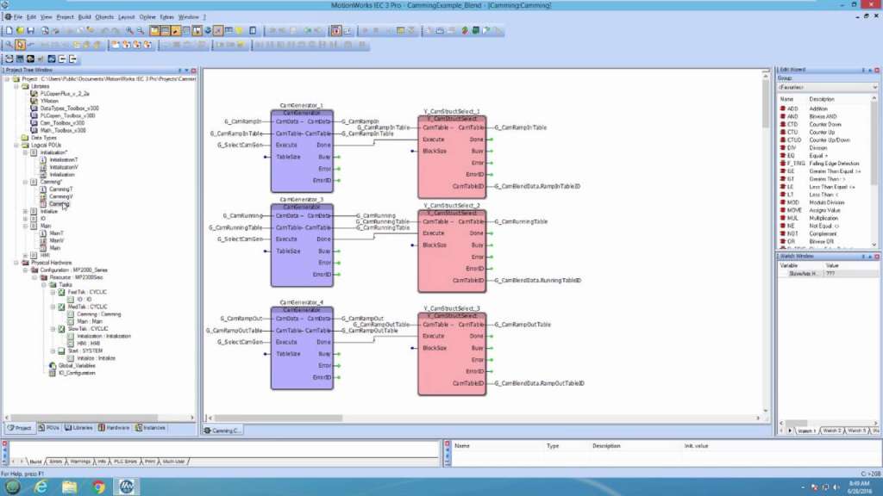The height and width of the screenshot is (496, 883).
Task: Open the Layout menu
Action: click(126, 17)
